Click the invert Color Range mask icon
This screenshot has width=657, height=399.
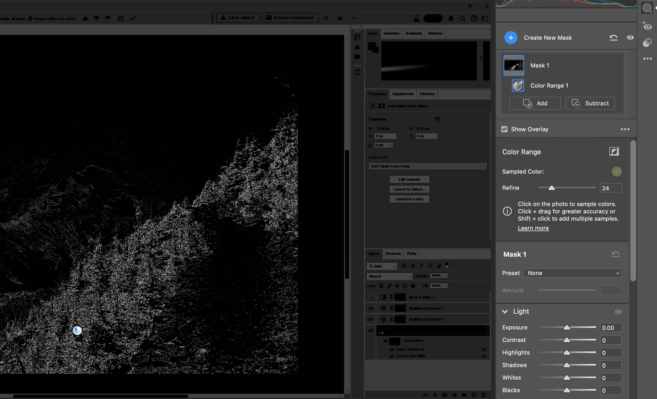[x=614, y=151]
